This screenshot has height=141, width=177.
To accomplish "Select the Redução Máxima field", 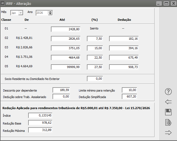I will coord(40,130).
